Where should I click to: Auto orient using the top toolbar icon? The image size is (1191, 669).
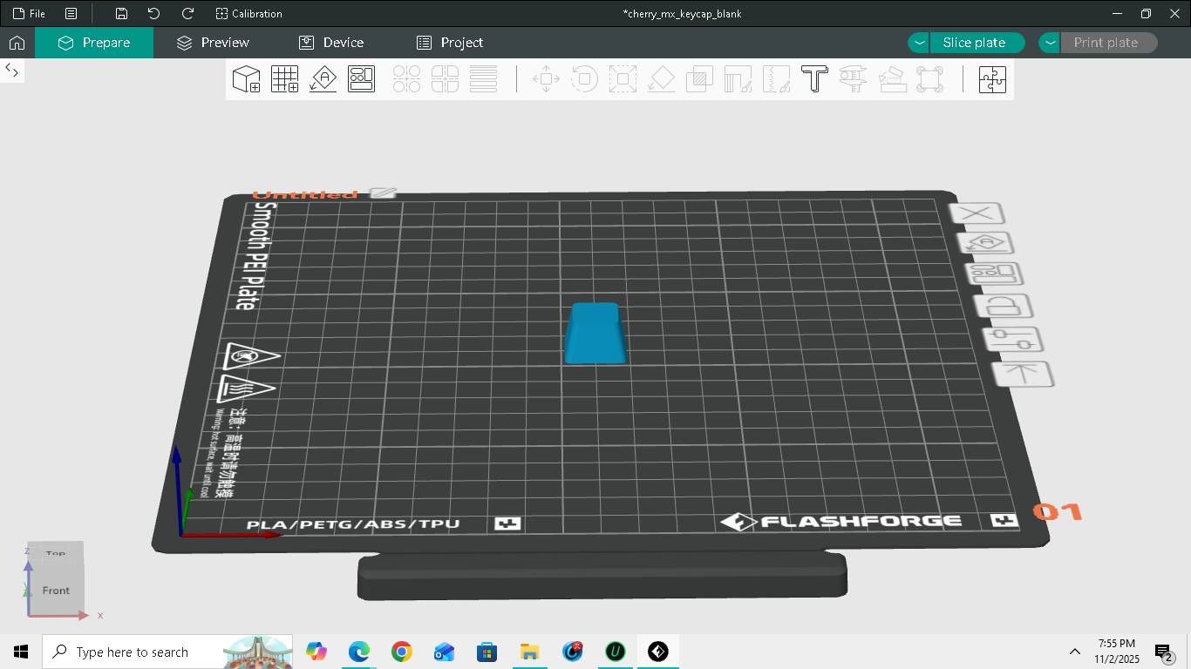point(323,79)
